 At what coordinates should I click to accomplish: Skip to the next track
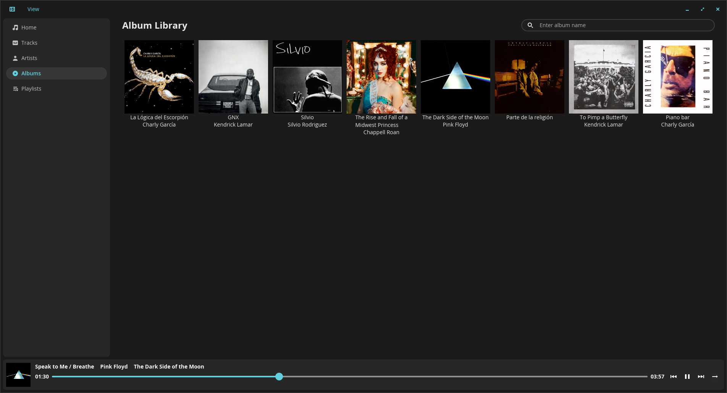click(701, 377)
